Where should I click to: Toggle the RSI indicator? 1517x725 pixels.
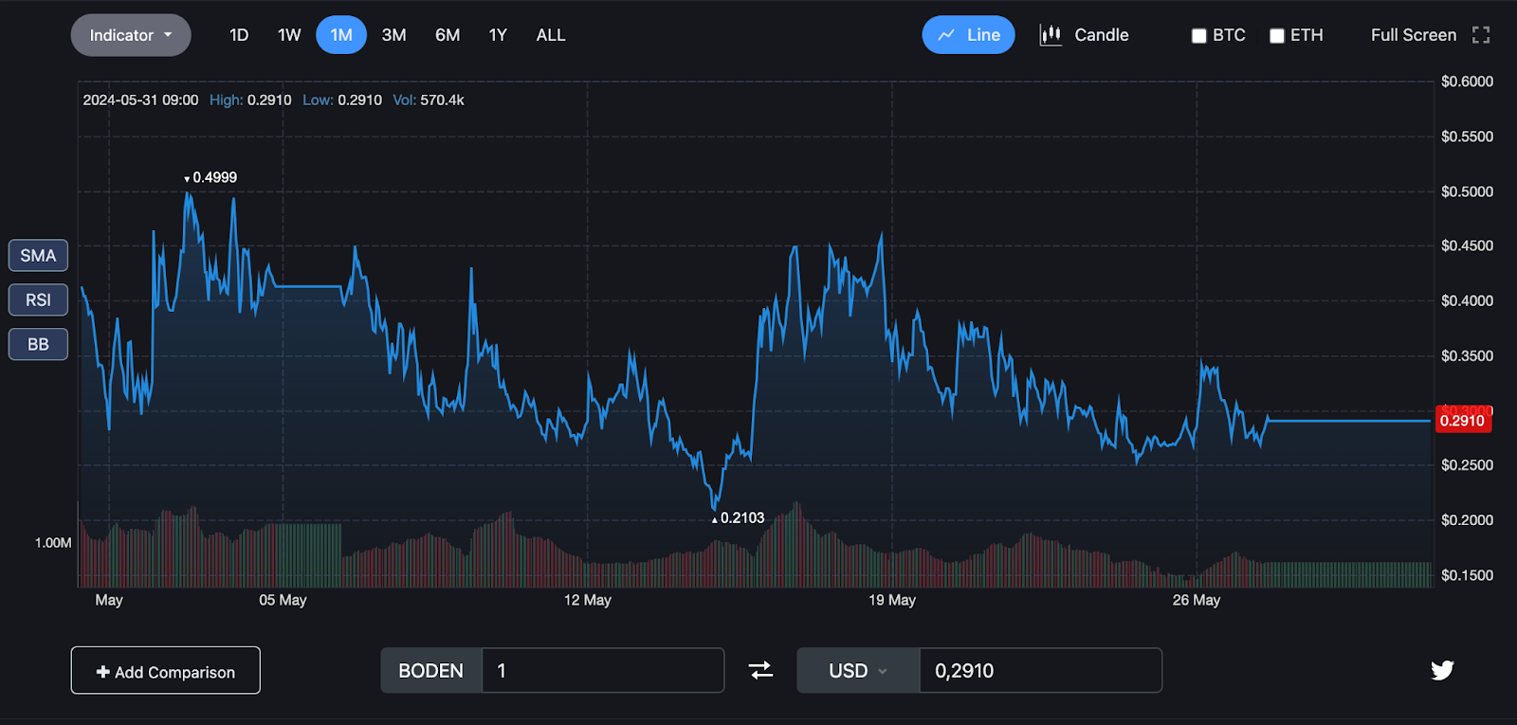click(x=38, y=300)
